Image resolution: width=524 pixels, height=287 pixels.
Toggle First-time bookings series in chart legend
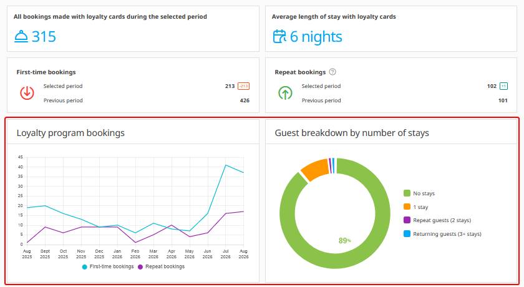pos(108,266)
